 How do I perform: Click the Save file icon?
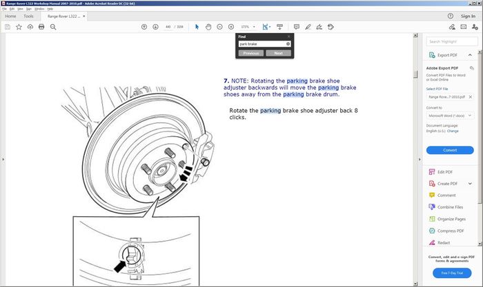click(x=8, y=27)
